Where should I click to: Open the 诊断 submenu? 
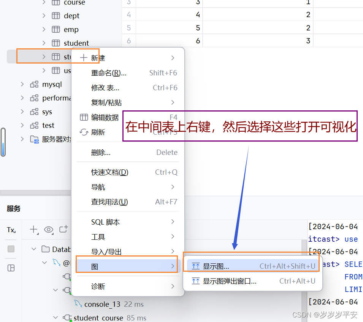click(128, 287)
